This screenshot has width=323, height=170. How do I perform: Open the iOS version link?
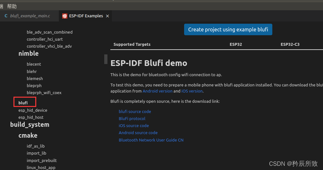[192, 91]
